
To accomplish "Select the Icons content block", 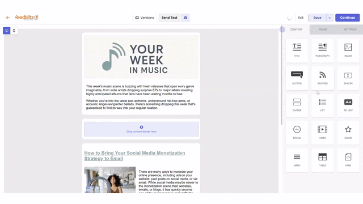I will 348,133.
